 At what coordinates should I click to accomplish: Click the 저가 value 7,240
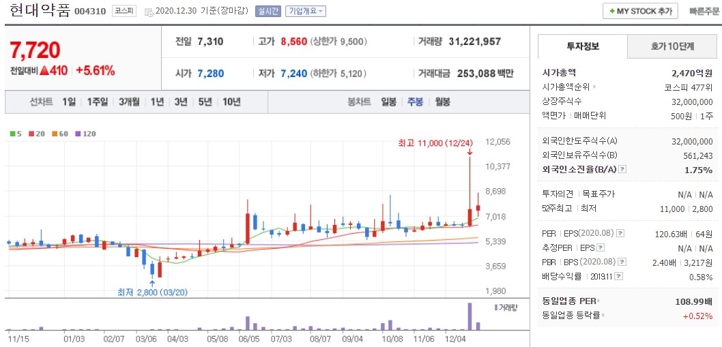click(x=293, y=73)
